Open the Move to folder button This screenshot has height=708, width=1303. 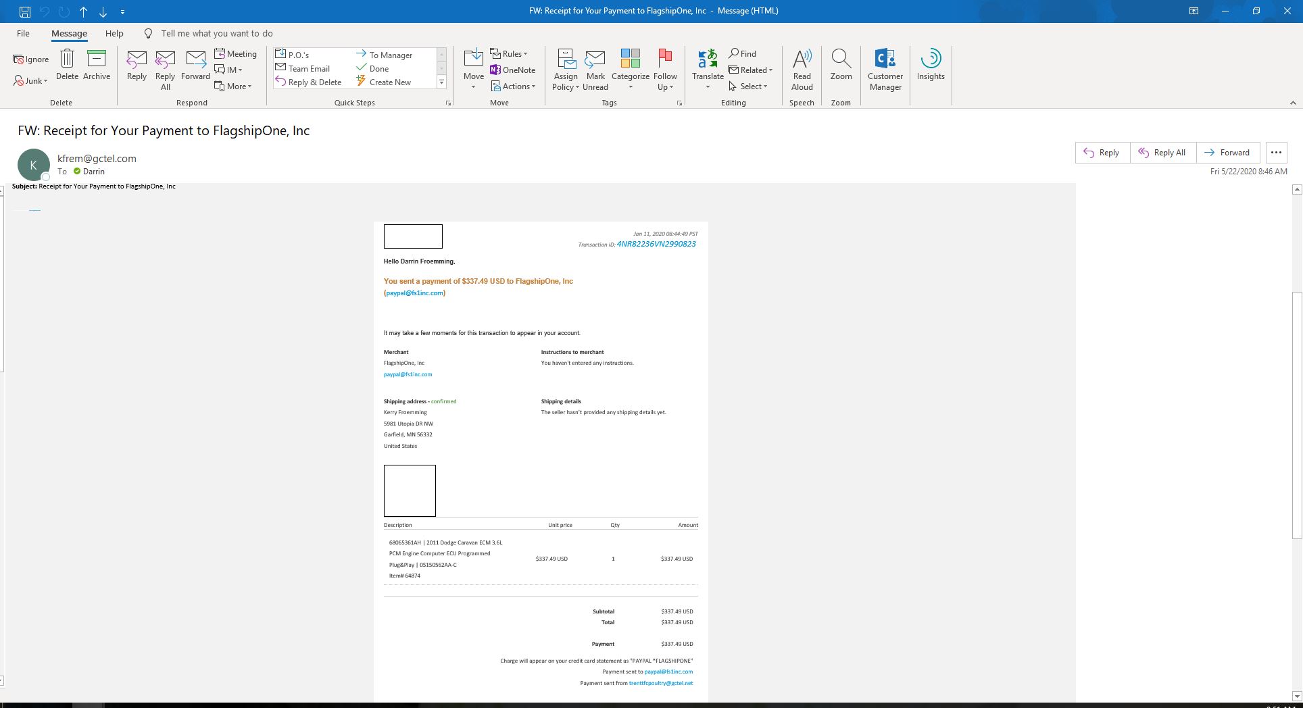point(474,69)
